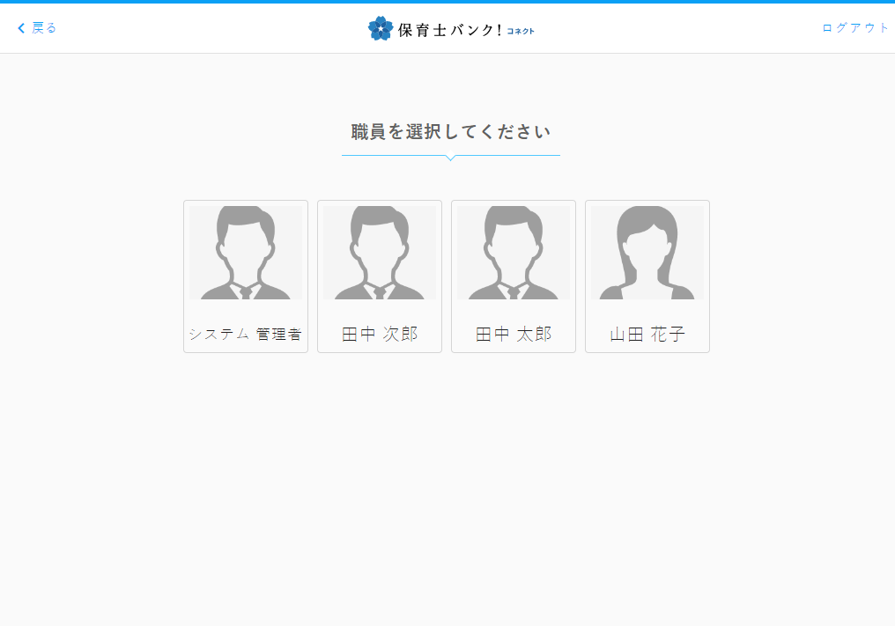
Task: Select the システム 管理者 avatar icon
Action: tap(246, 254)
